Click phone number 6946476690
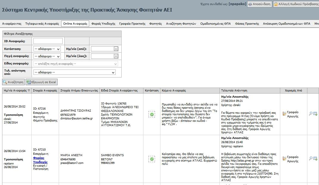 [68, 159]
